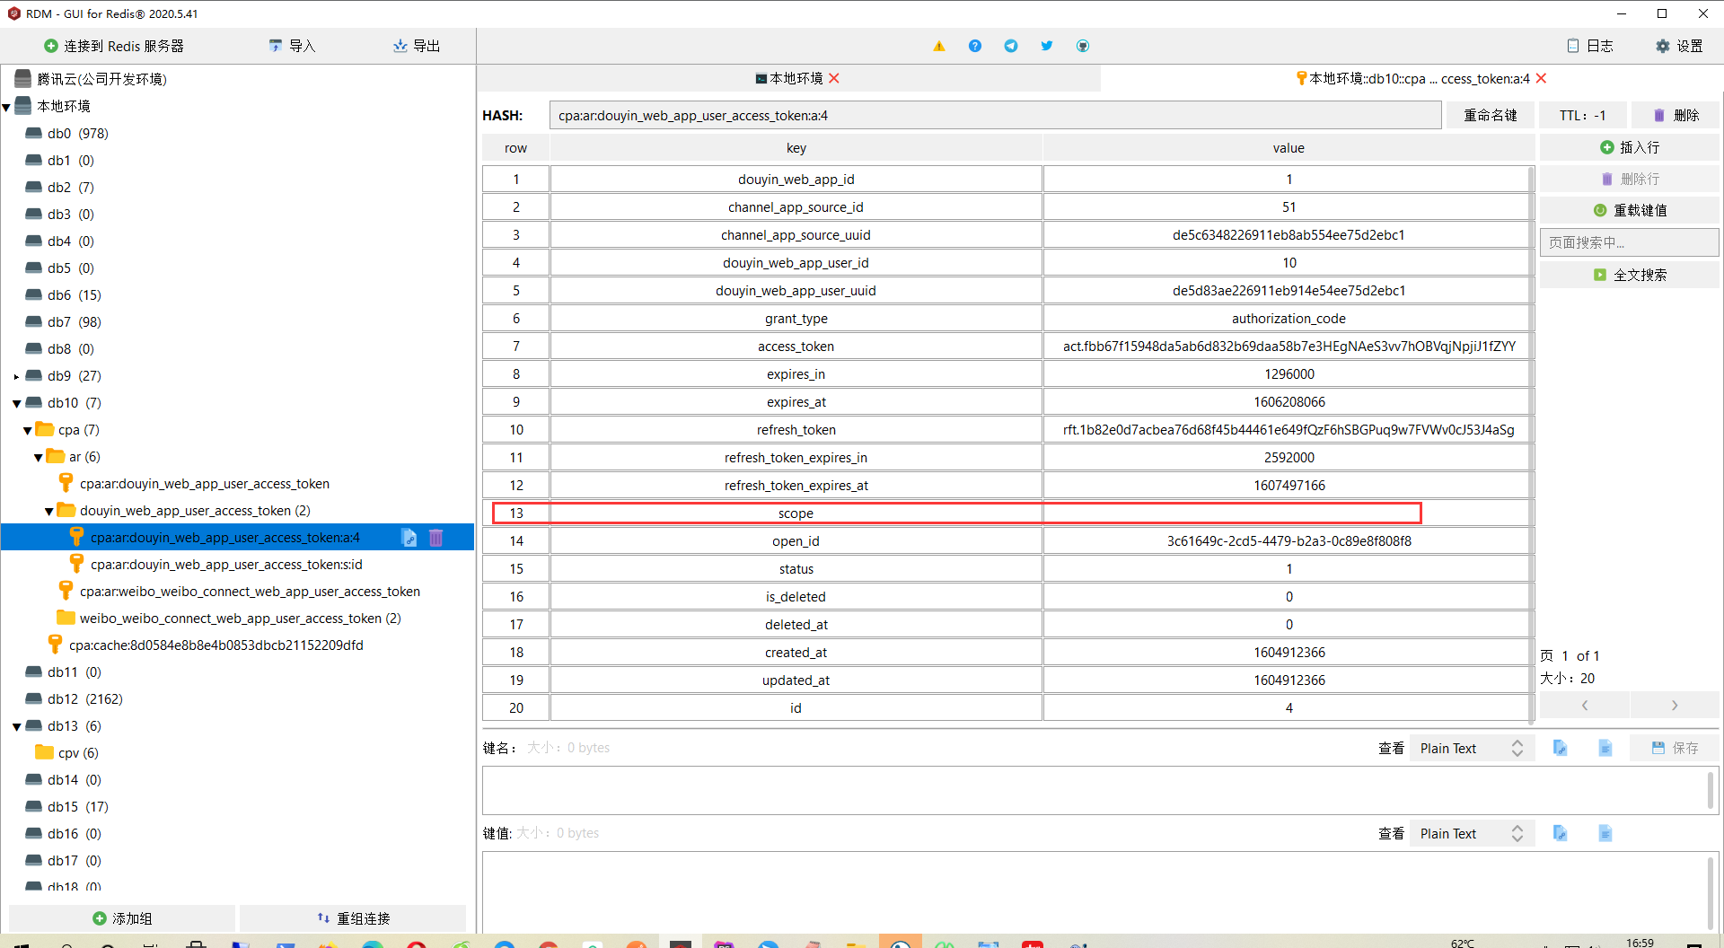Open the 日志 log viewer

click(x=1590, y=46)
